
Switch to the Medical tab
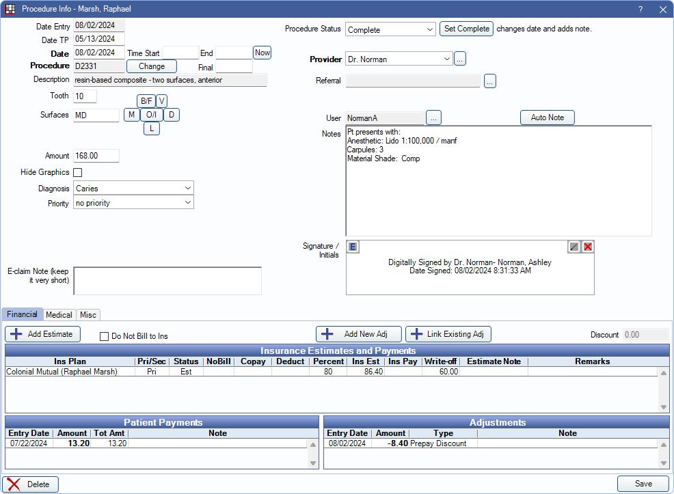tap(59, 315)
